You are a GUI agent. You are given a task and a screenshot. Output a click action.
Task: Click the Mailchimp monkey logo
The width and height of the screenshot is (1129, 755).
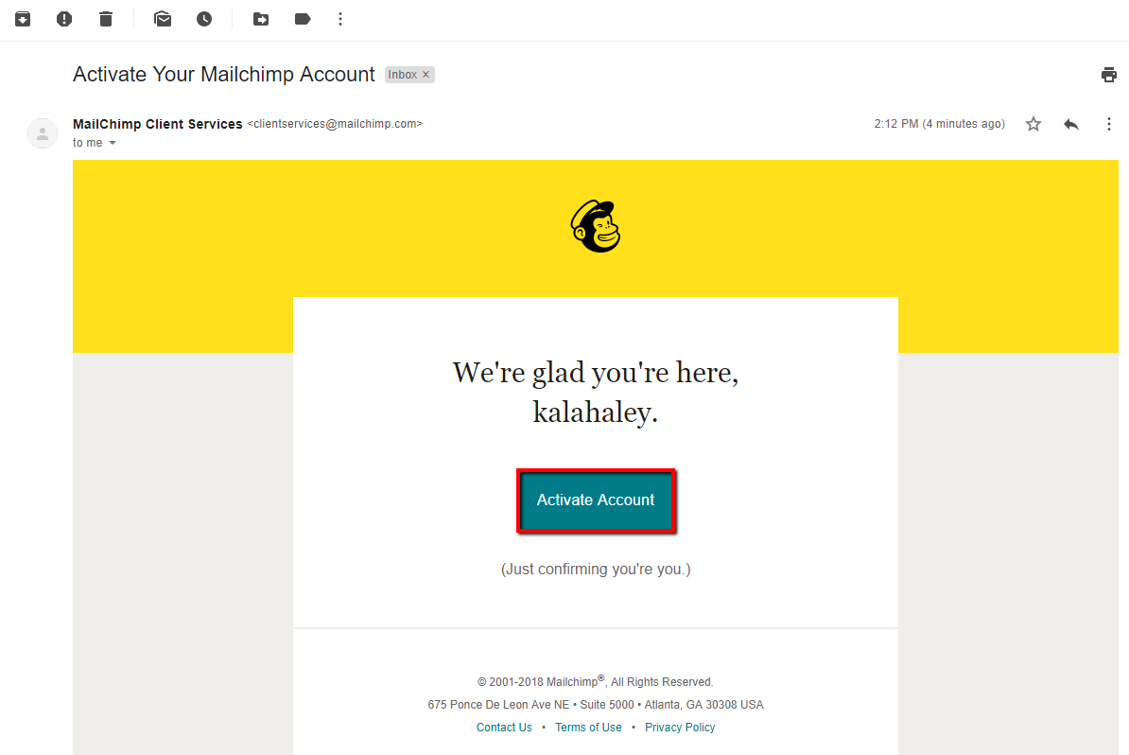click(x=596, y=227)
